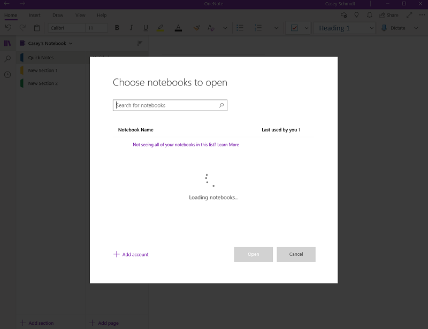Click the sidebar Search icon
The width and height of the screenshot is (428, 329).
7,59
